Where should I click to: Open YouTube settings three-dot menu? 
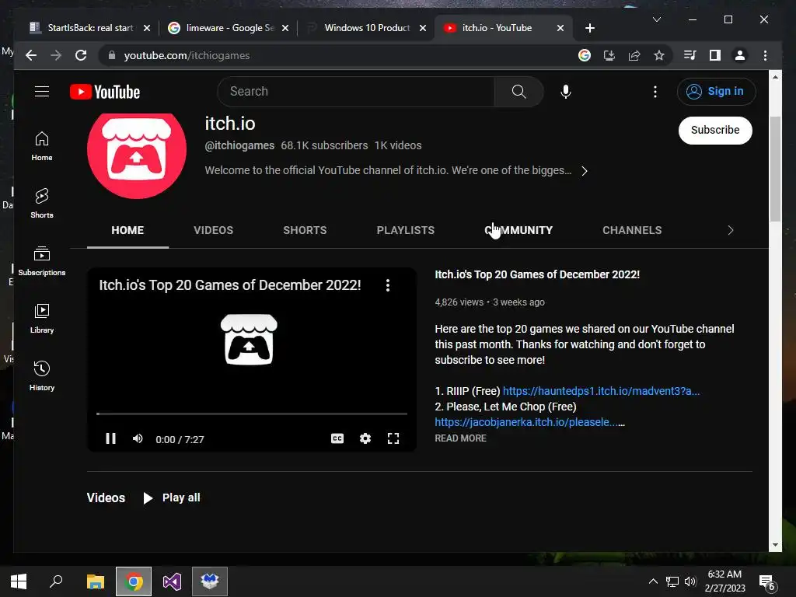[x=655, y=92]
